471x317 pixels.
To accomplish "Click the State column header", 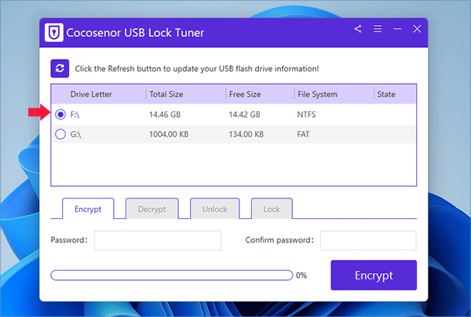I will click(x=386, y=94).
